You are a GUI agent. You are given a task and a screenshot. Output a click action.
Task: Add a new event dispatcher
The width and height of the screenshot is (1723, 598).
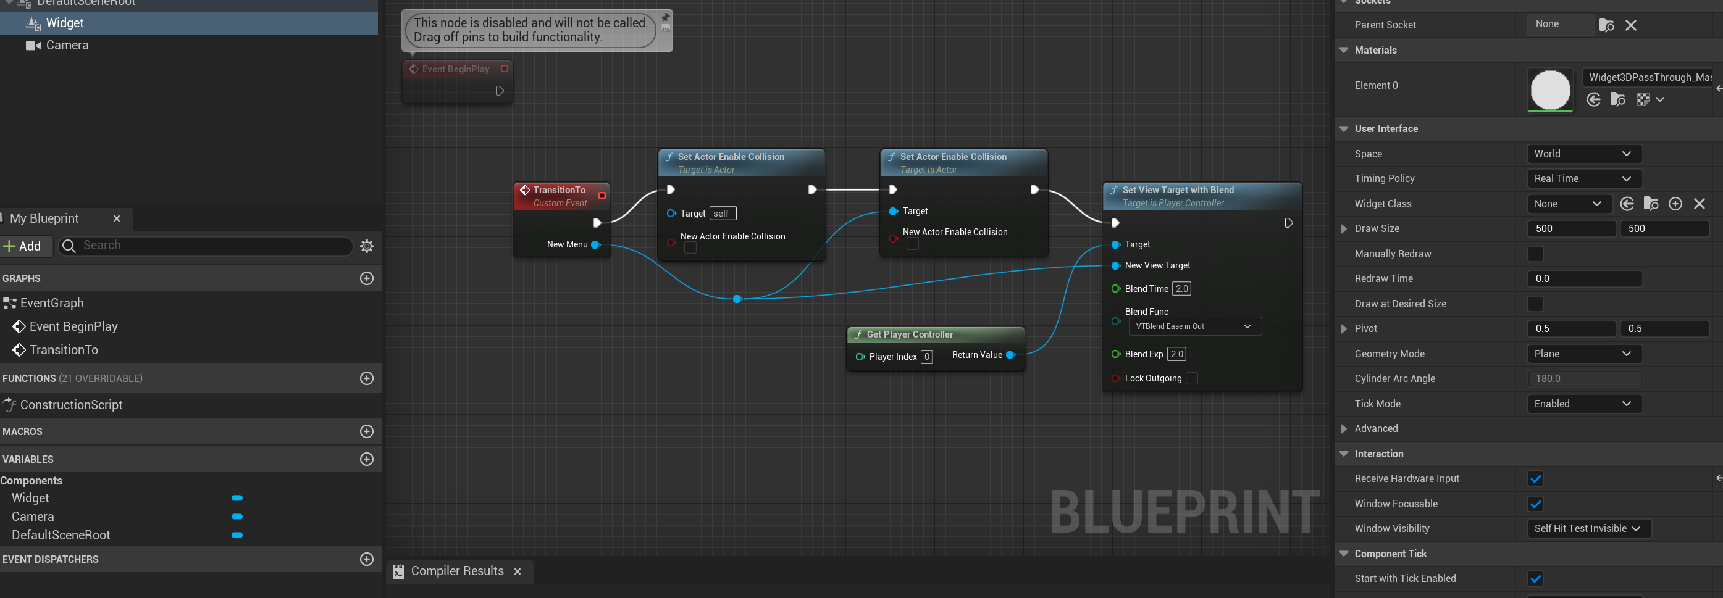pyautogui.click(x=367, y=559)
